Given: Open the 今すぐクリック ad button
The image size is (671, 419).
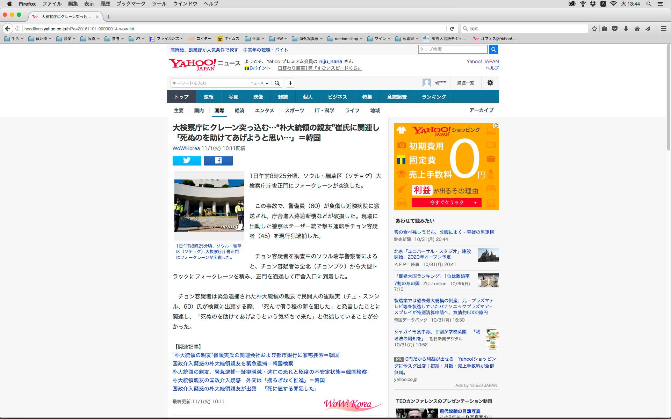Looking at the screenshot, I should click(x=446, y=203).
